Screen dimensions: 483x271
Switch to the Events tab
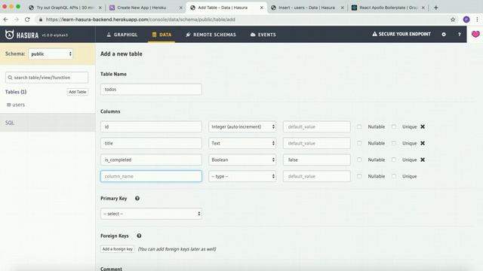(x=263, y=35)
